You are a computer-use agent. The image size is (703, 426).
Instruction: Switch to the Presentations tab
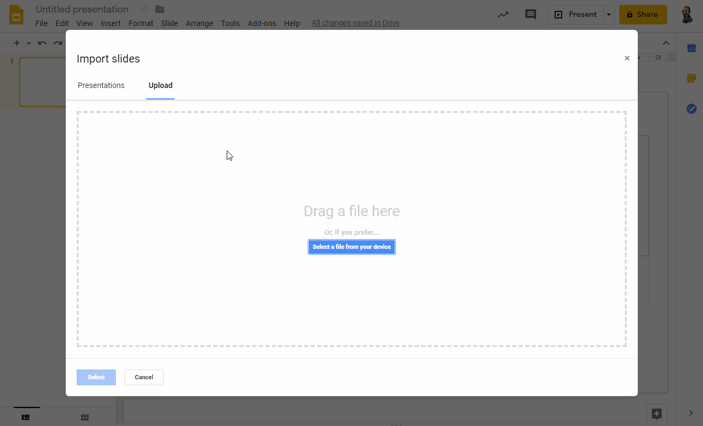[x=101, y=85]
